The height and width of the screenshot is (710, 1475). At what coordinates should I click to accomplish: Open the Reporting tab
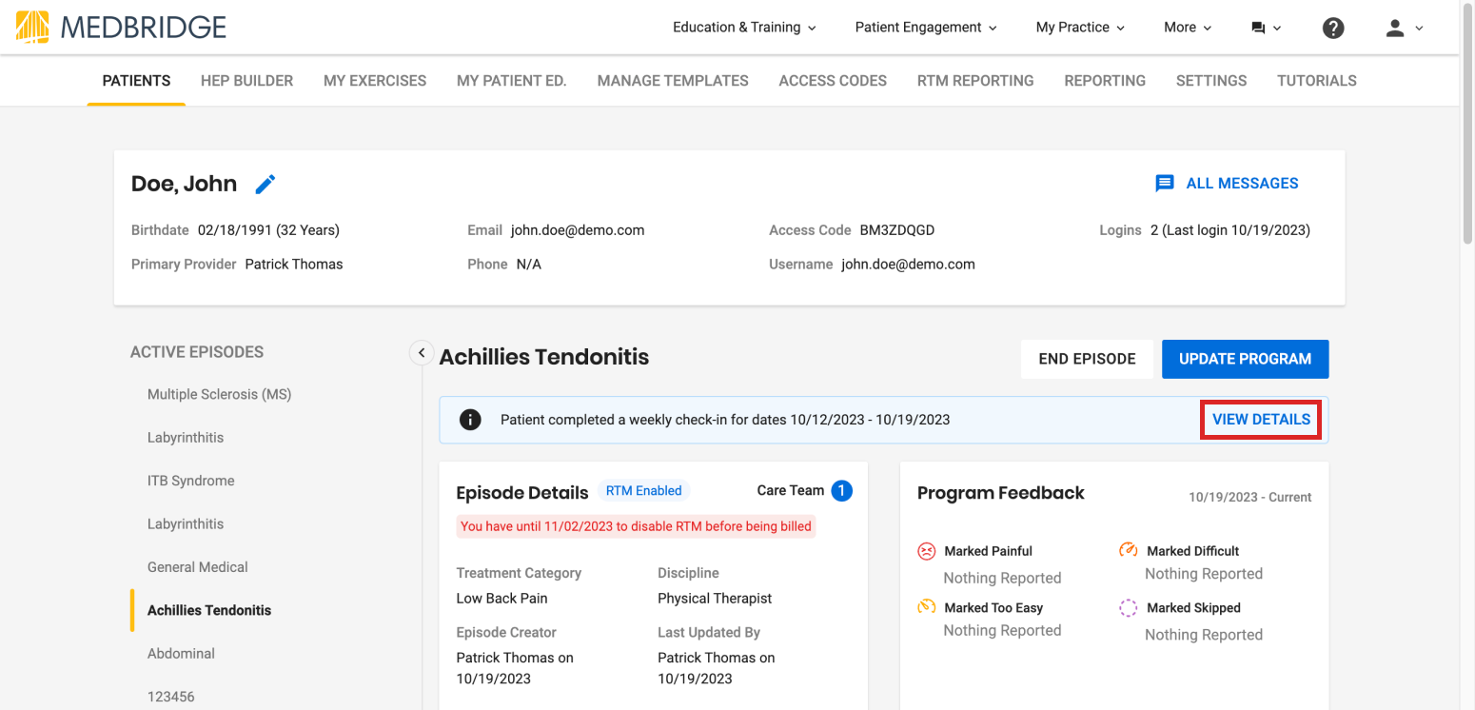coord(1105,81)
